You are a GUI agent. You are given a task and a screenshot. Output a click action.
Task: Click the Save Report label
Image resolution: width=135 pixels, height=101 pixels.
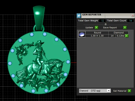112,27
